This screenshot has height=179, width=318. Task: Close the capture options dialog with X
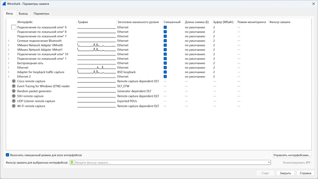point(313,4)
